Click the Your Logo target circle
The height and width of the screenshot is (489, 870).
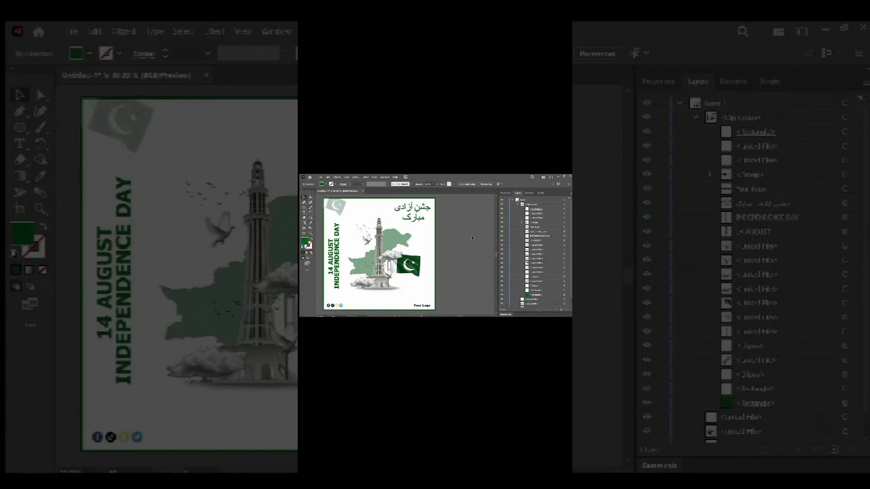pos(845,189)
